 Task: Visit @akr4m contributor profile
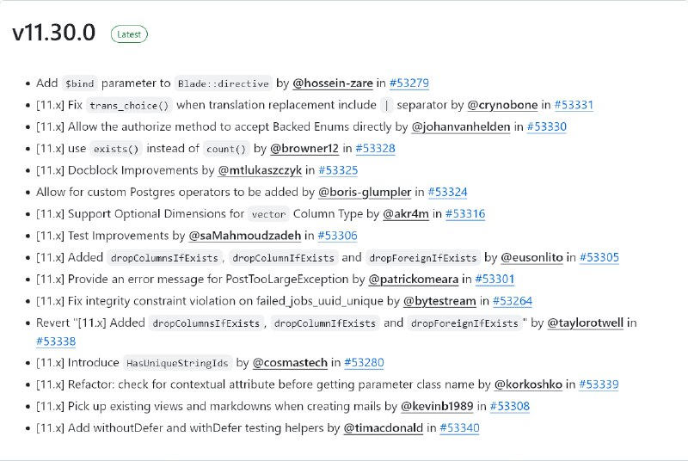[406, 213]
